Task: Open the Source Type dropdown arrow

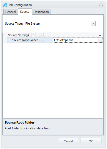Action: tap(93, 23)
